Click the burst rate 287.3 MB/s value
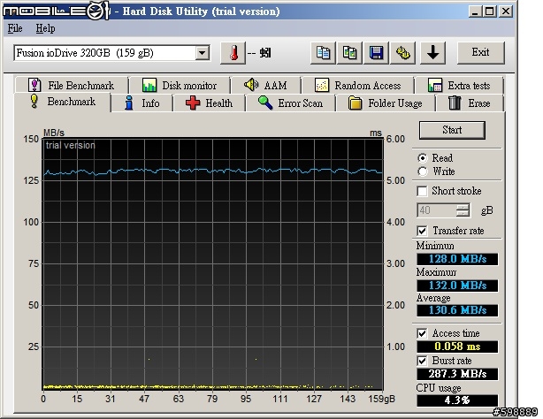The width and height of the screenshot is (543, 419). coord(457,374)
